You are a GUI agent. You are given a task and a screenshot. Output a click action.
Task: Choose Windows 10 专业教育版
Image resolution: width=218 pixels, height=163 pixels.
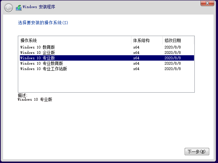[107, 63]
